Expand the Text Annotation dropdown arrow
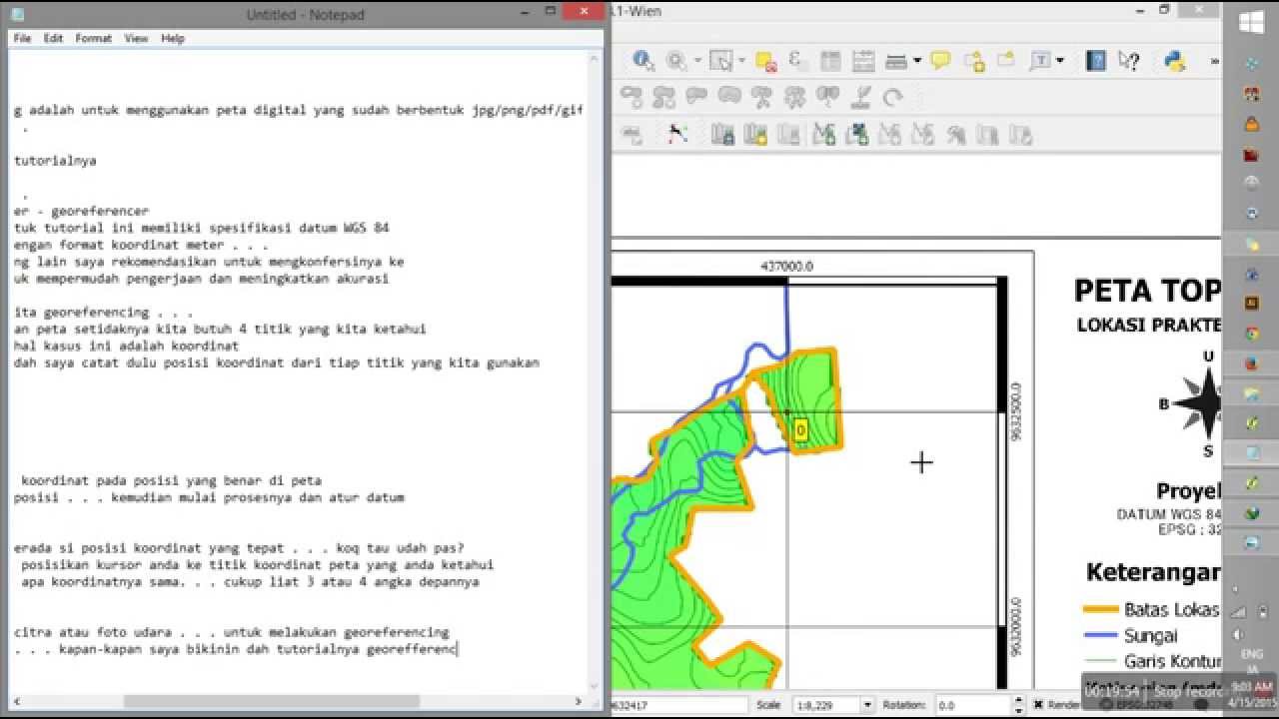The image size is (1279, 719). 1060,62
